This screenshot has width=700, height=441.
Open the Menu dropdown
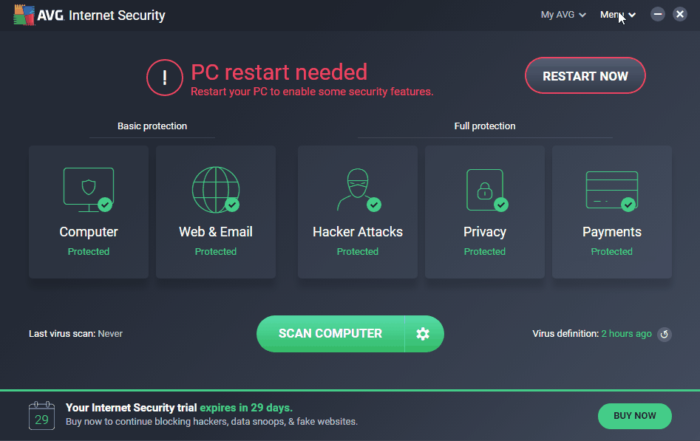617,15
